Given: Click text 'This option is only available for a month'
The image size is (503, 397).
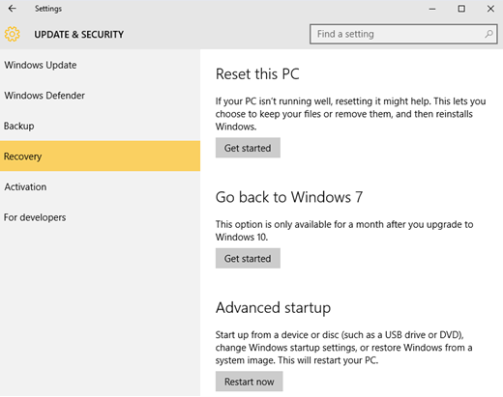Looking at the screenshot, I should [x=300, y=224].
